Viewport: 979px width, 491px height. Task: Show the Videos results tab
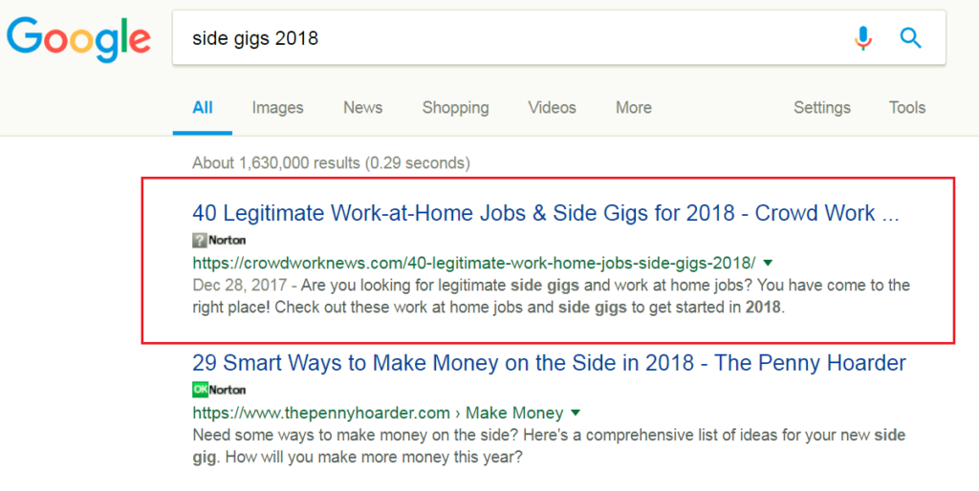pyautogui.click(x=553, y=108)
